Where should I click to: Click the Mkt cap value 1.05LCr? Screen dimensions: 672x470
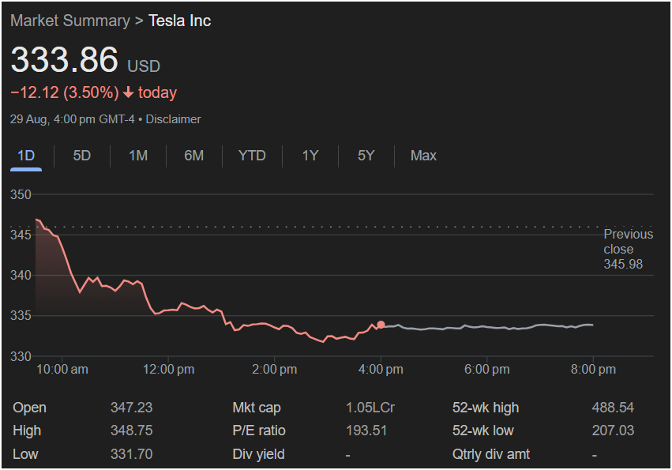click(x=370, y=408)
